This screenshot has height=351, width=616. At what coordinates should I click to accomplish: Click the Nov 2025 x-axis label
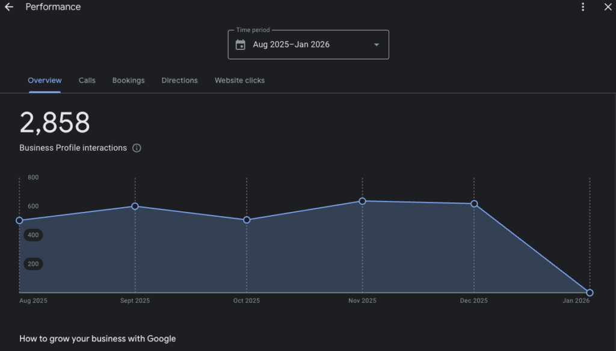(362, 300)
